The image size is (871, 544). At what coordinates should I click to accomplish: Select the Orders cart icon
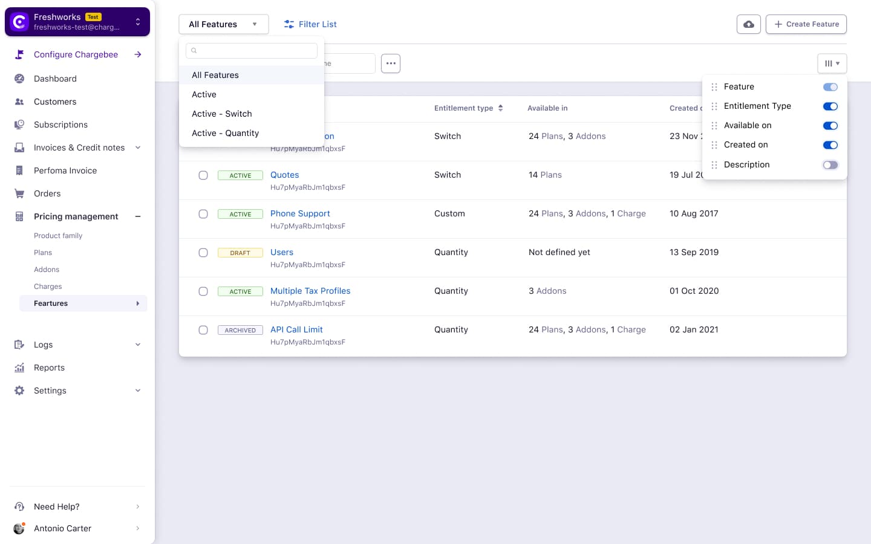[x=19, y=193]
